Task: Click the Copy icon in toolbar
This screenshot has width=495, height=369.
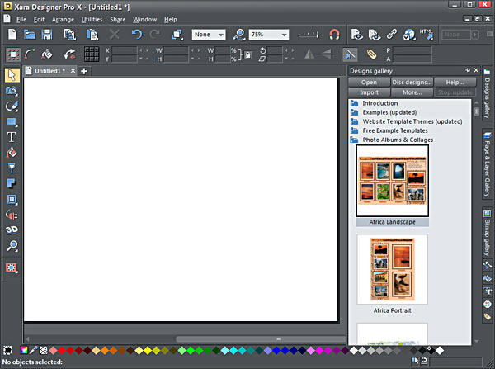Action: point(69,34)
